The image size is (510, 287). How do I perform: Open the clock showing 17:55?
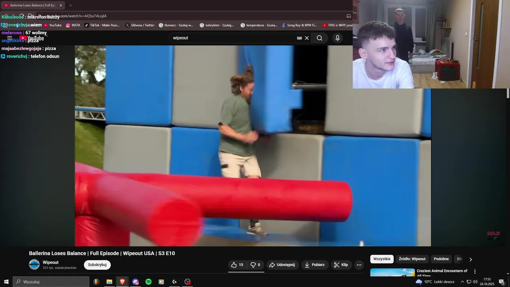[x=487, y=282]
